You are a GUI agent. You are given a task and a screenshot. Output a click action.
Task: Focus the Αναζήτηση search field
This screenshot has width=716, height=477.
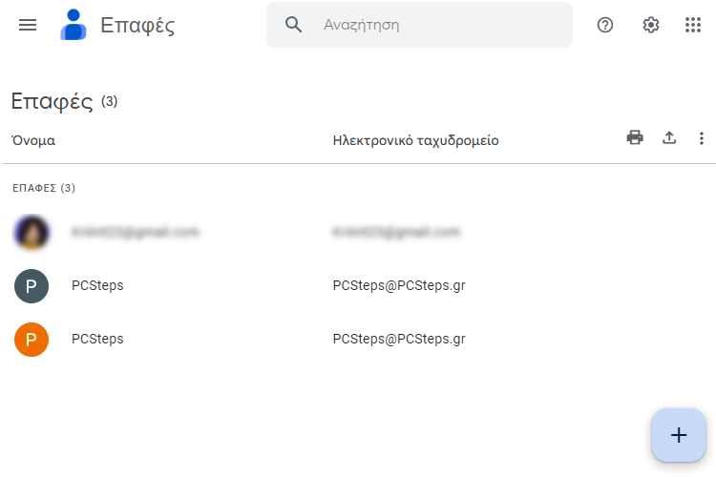coord(419,25)
